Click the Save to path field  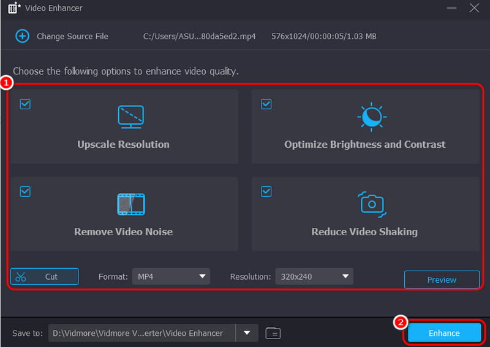tap(142, 333)
